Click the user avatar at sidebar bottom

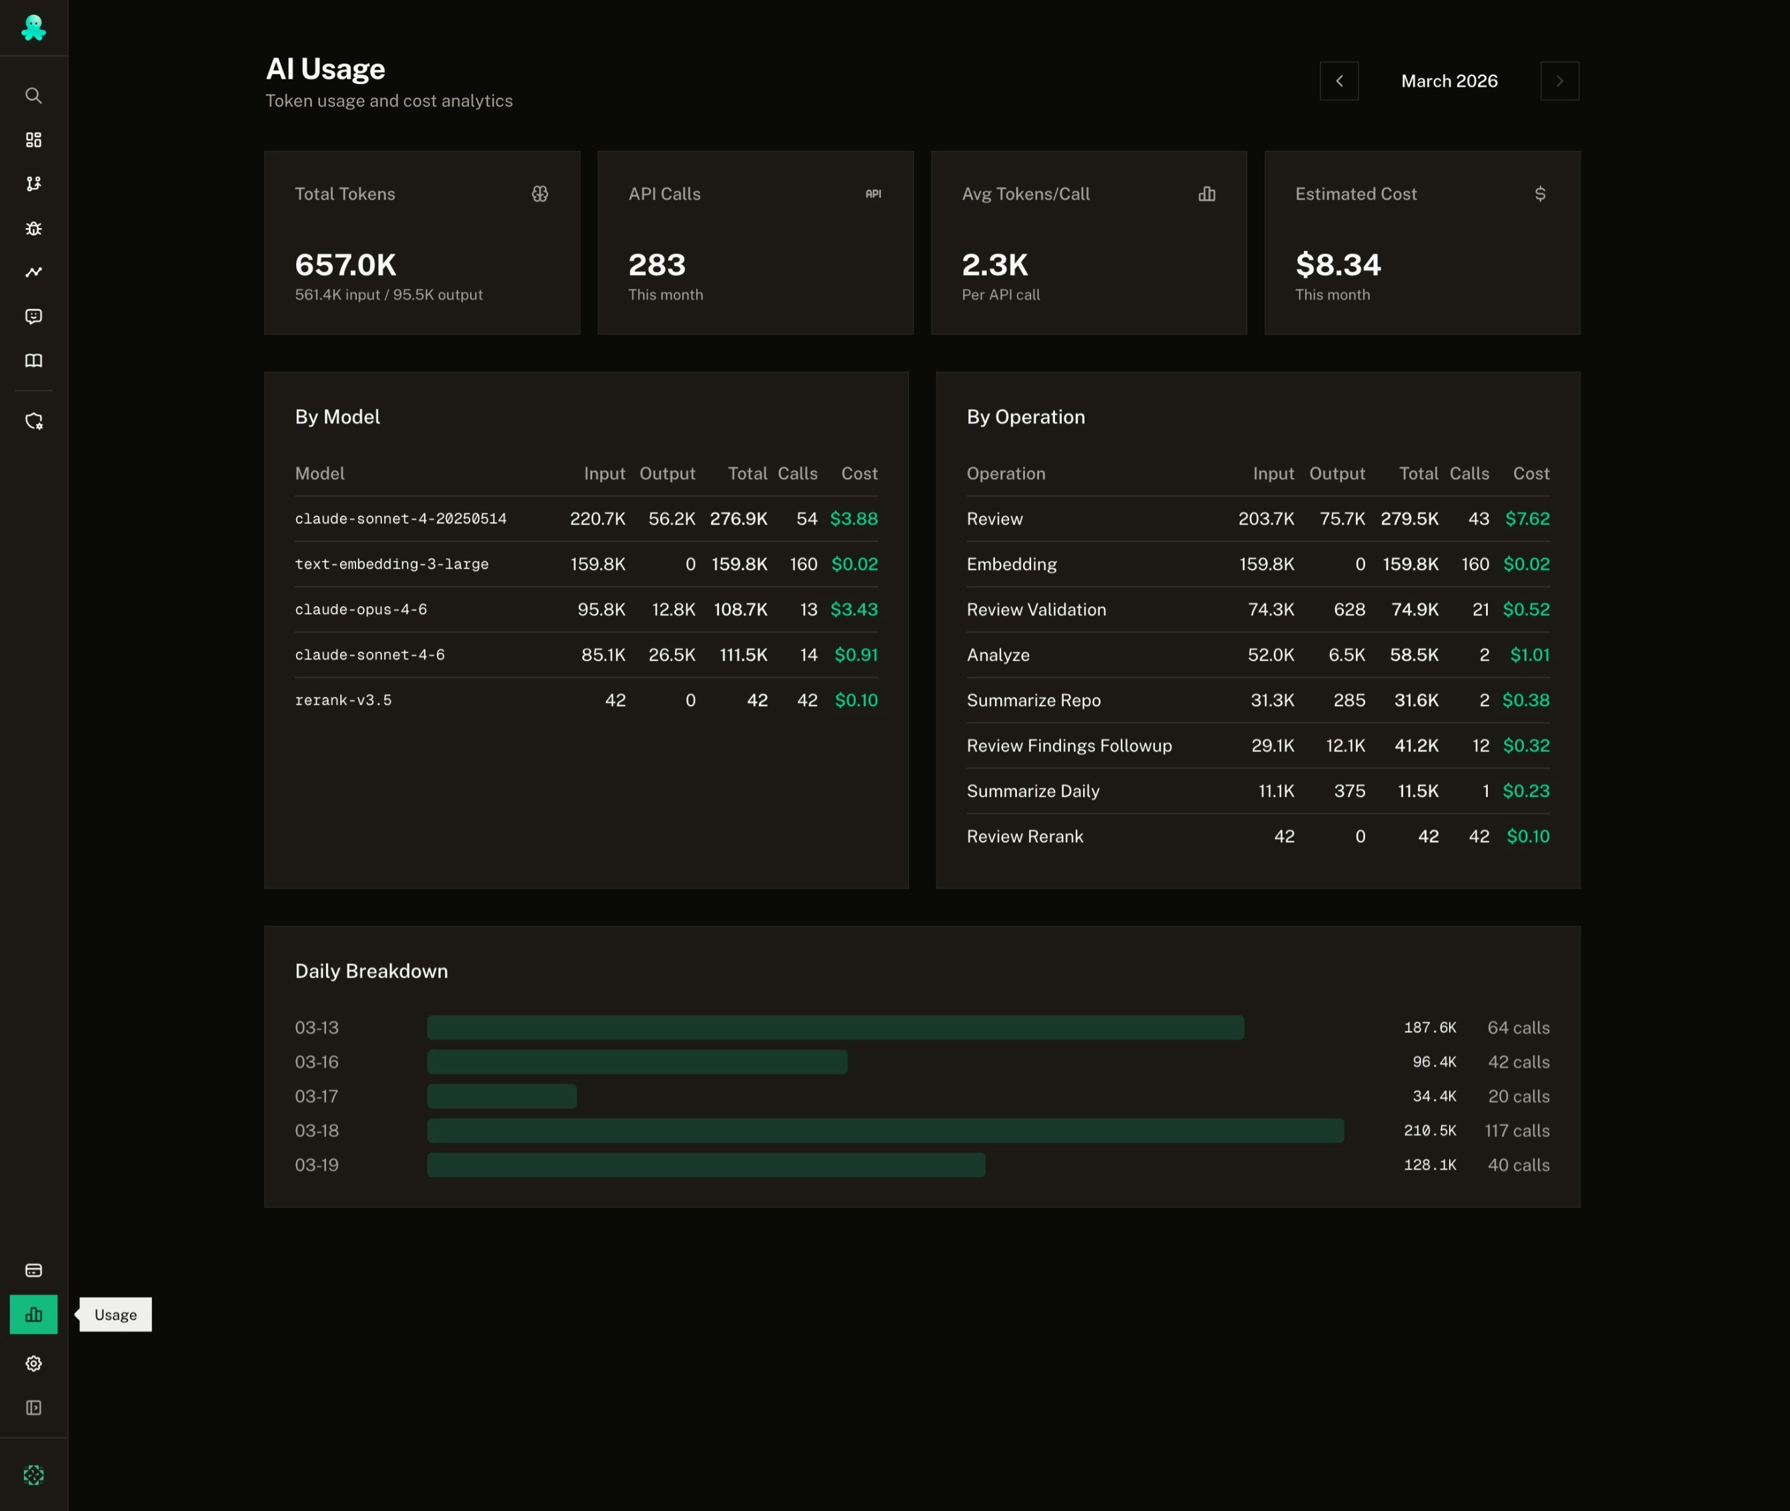(33, 1475)
